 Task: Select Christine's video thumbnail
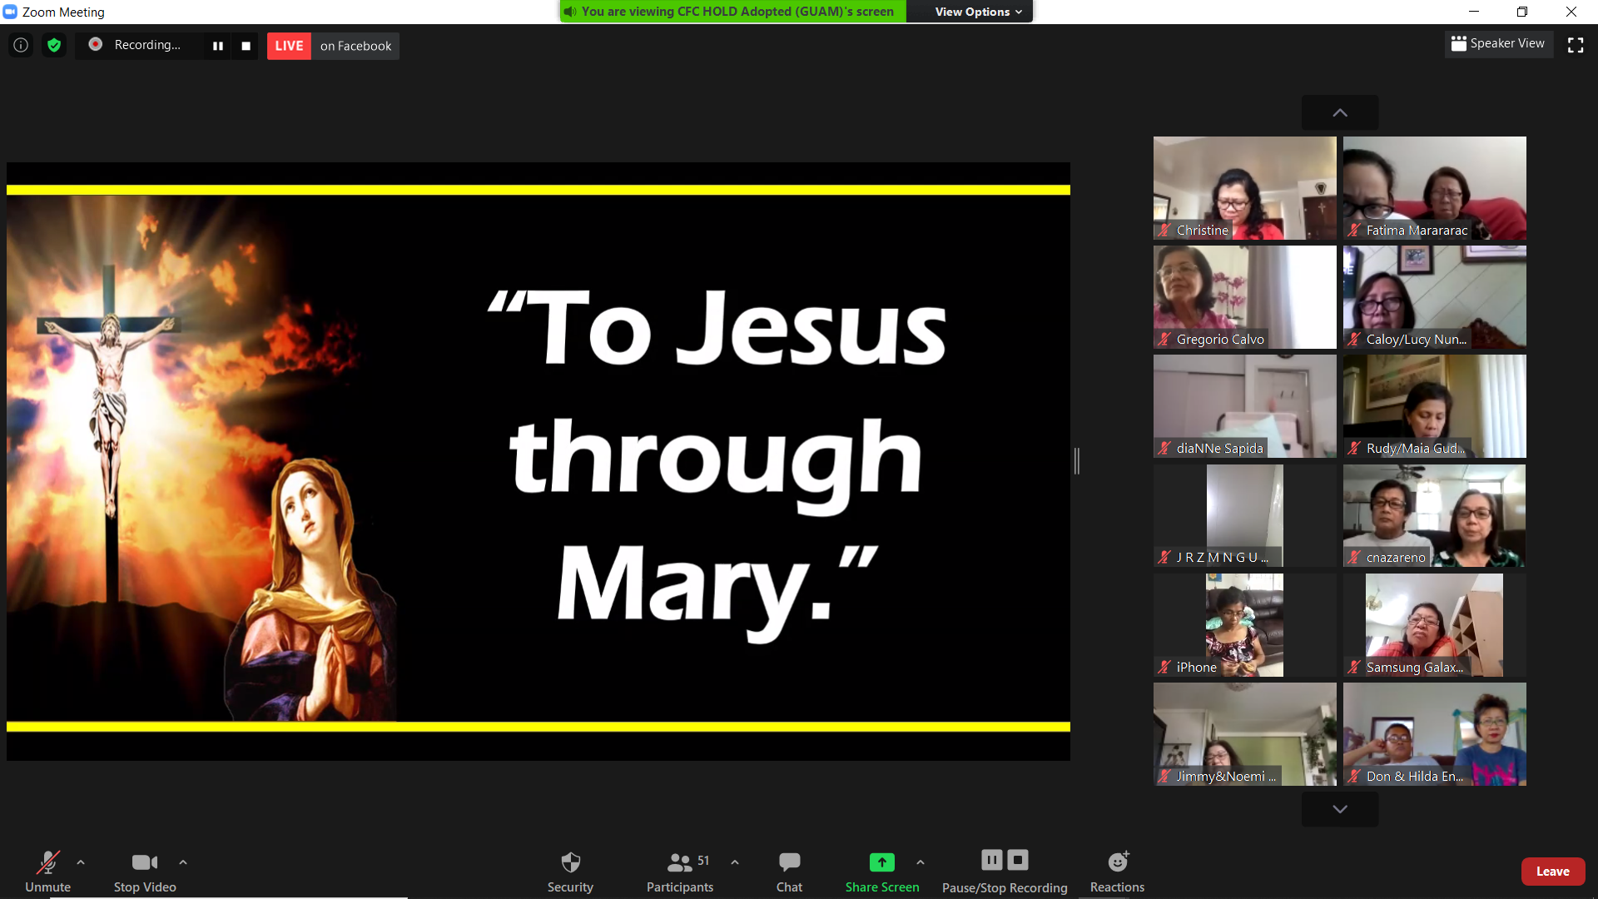pos(1245,188)
